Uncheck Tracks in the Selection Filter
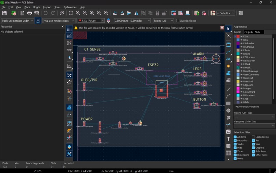Viewport: 276px width, 173px height. tap(235, 144)
